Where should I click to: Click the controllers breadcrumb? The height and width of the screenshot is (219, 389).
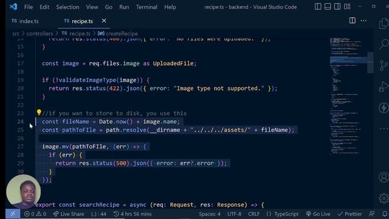tap(40, 33)
